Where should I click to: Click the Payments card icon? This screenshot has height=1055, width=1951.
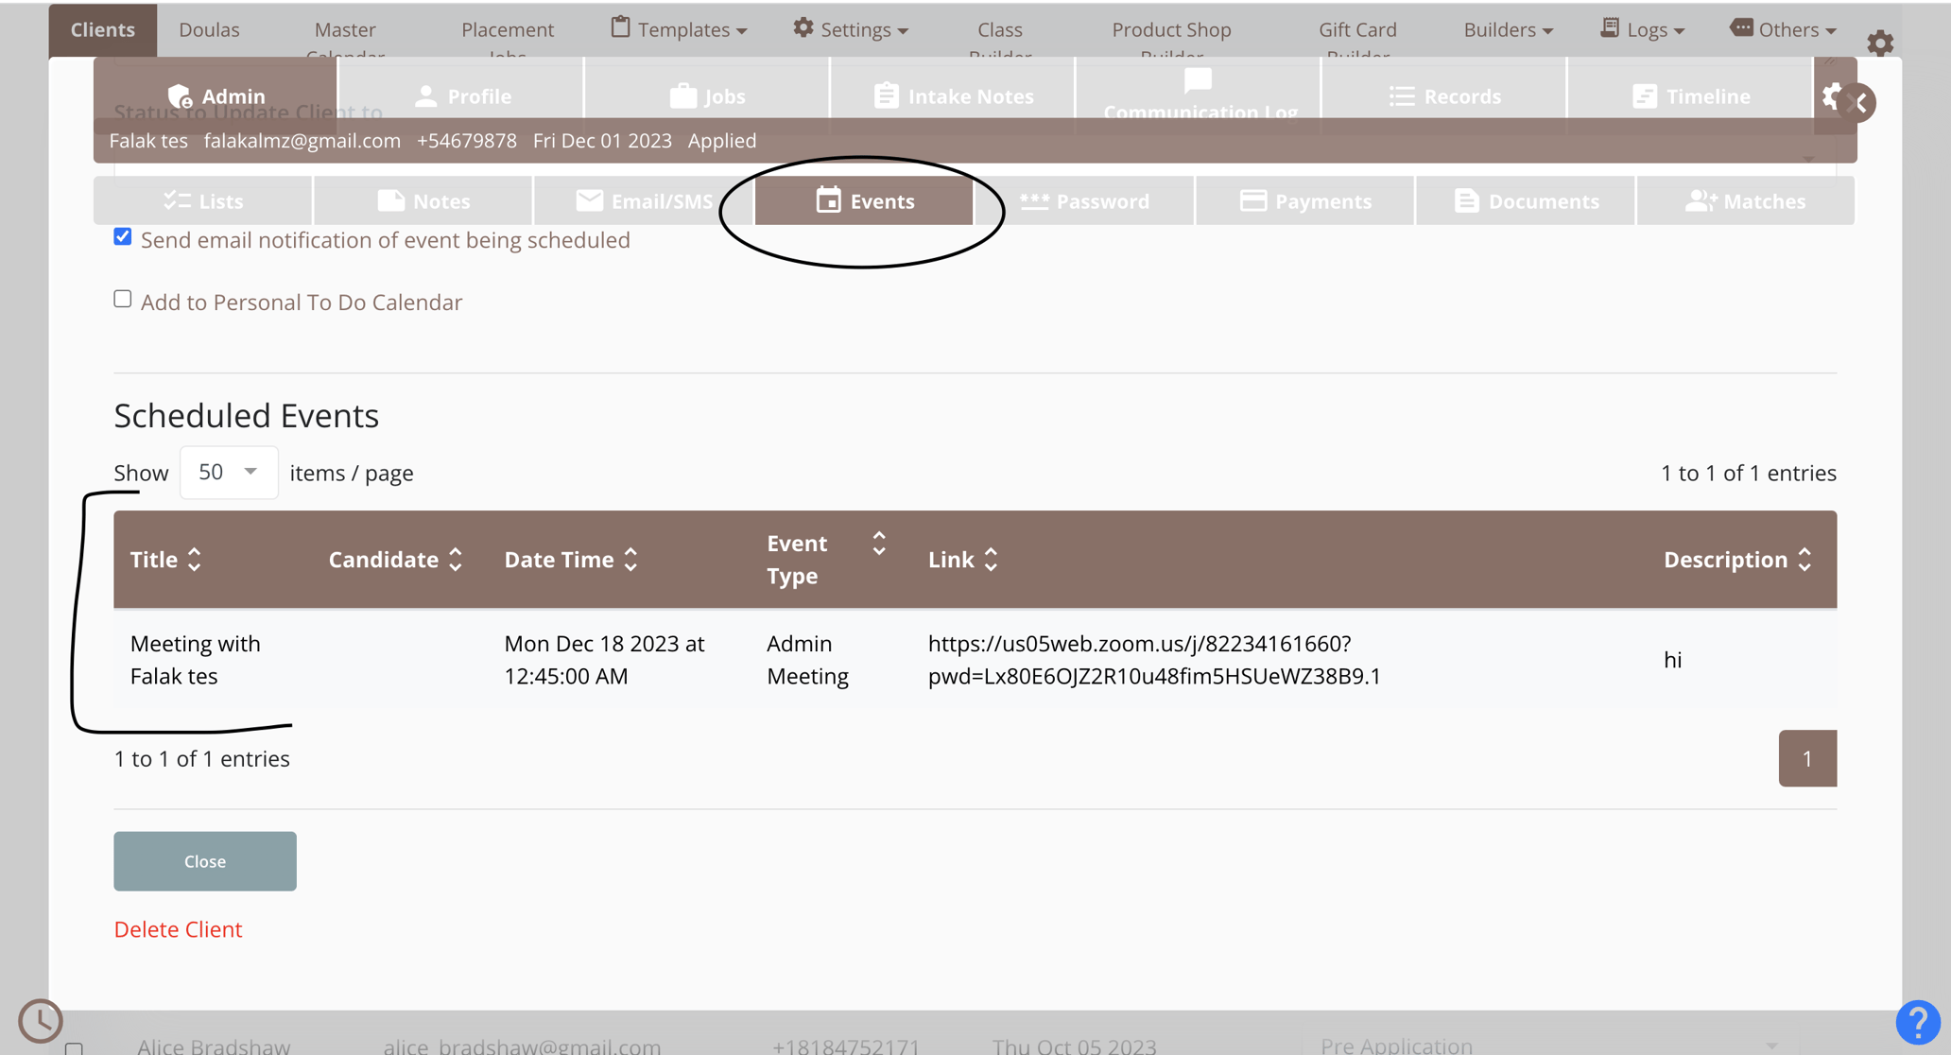point(1252,199)
